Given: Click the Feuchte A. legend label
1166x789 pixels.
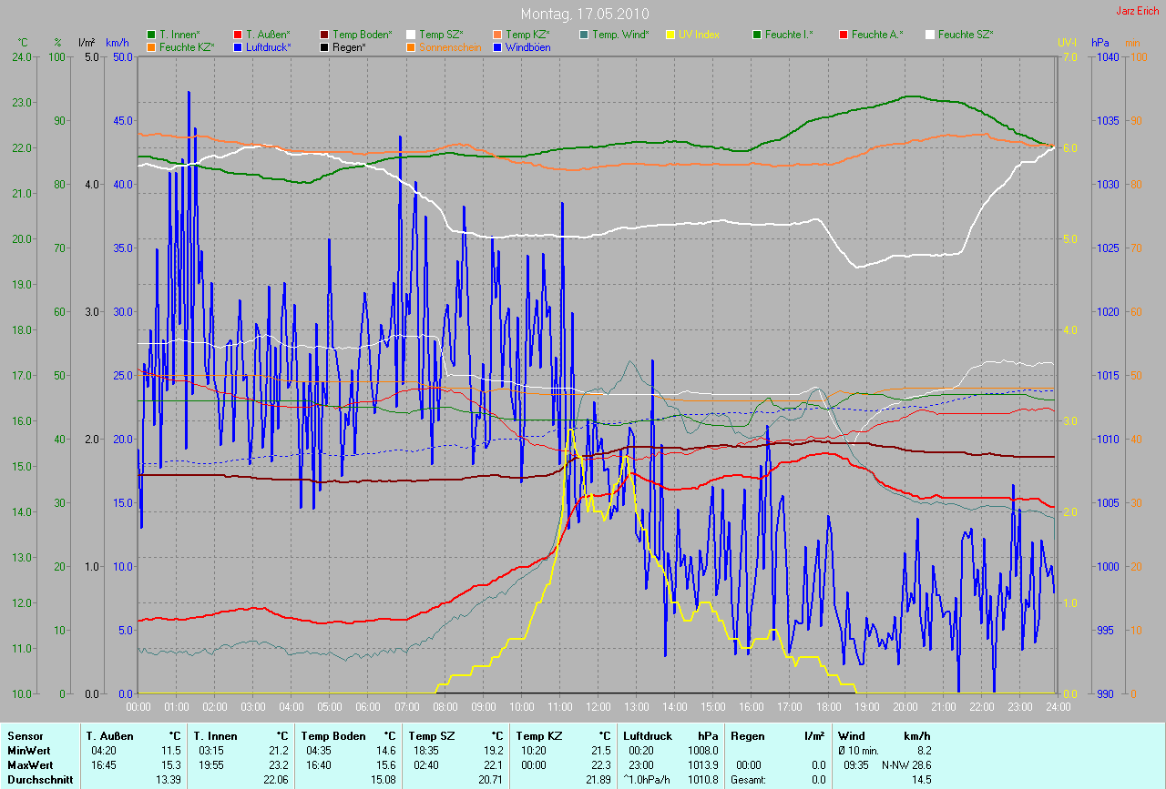Looking at the screenshot, I should (x=877, y=35).
